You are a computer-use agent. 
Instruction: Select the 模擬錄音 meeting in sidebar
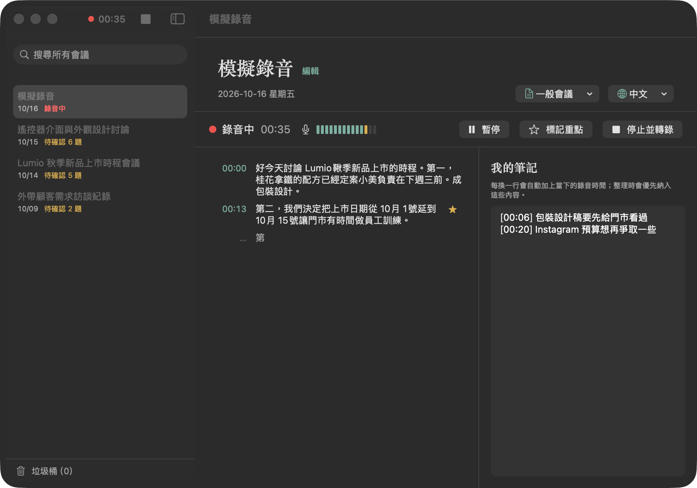point(100,102)
